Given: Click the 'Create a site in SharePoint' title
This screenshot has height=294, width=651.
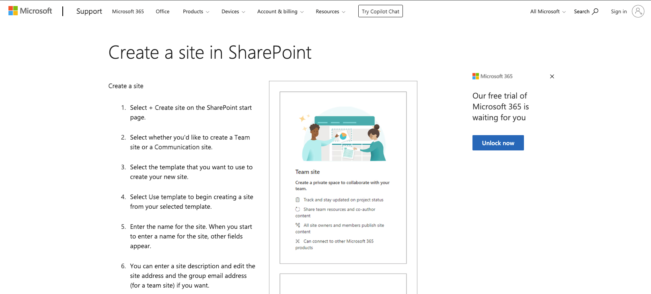Looking at the screenshot, I should coord(210,53).
